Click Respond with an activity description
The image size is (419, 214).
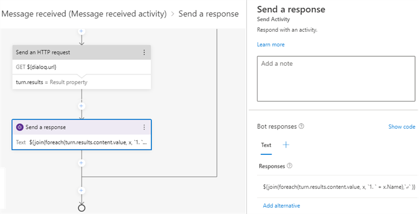[x=287, y=30]
